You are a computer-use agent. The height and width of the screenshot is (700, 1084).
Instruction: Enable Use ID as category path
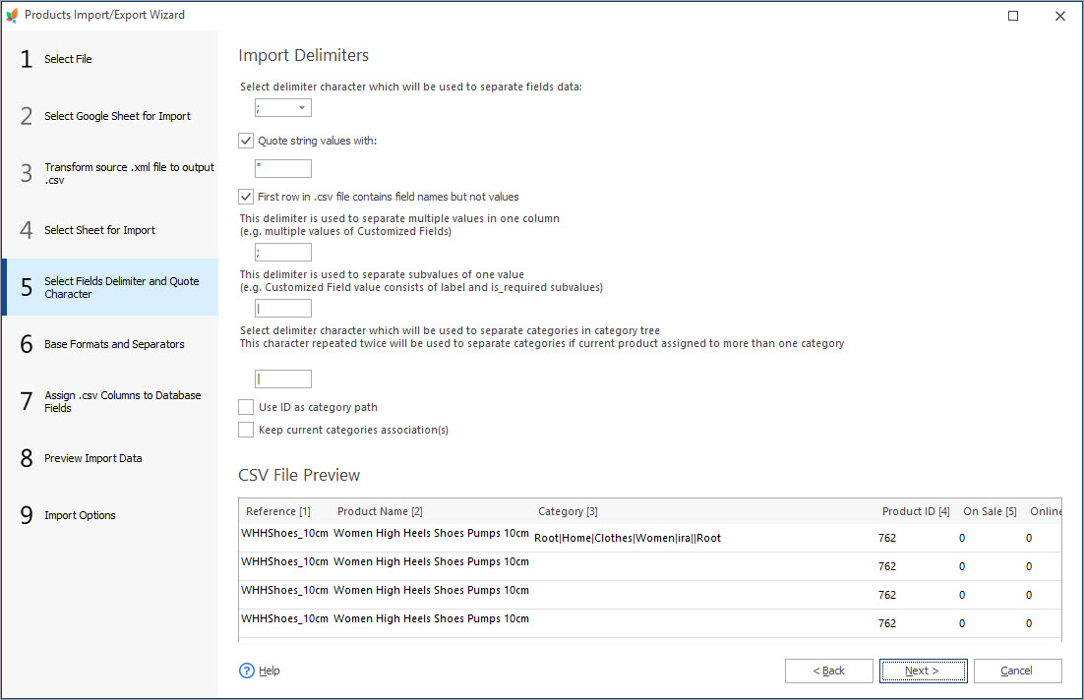(x=246, y=407)
